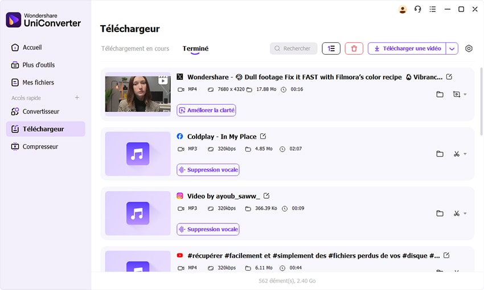The height and width of the screenshot is (290, 484).
Task: Click the Coldplay music note thumbnail
Action: [x=138, y=154]
